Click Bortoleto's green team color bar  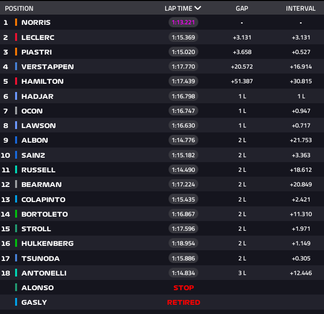(x=16, y=214)
